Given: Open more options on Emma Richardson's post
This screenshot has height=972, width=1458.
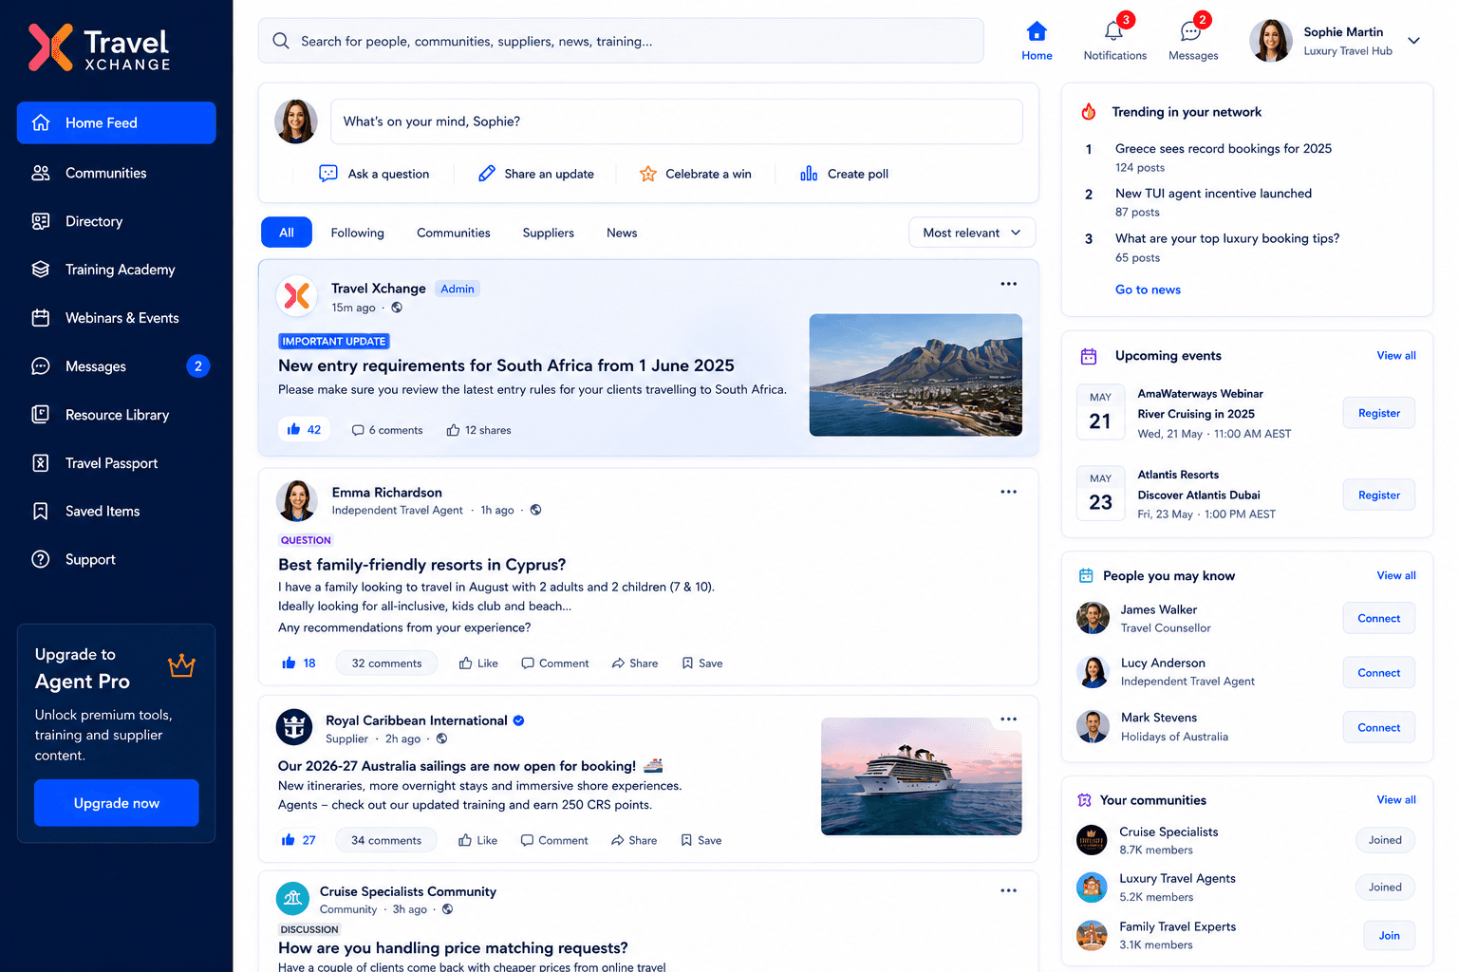Looking at the screenshot, I should (1008, 492).
